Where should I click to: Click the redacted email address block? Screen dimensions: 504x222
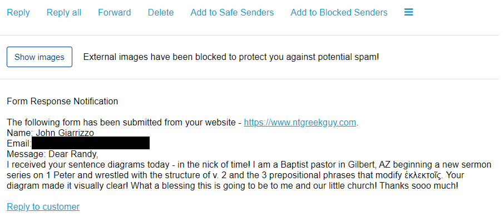(90, 143)
